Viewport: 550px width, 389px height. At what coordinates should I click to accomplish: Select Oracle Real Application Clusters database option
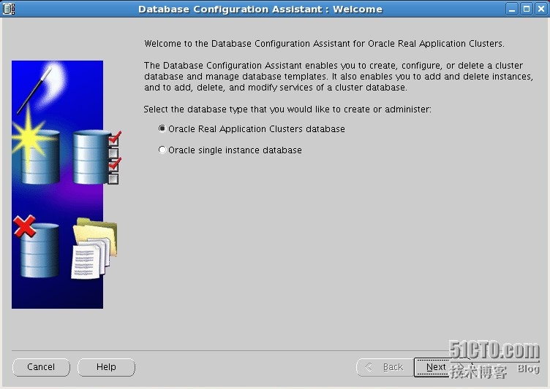252,129
